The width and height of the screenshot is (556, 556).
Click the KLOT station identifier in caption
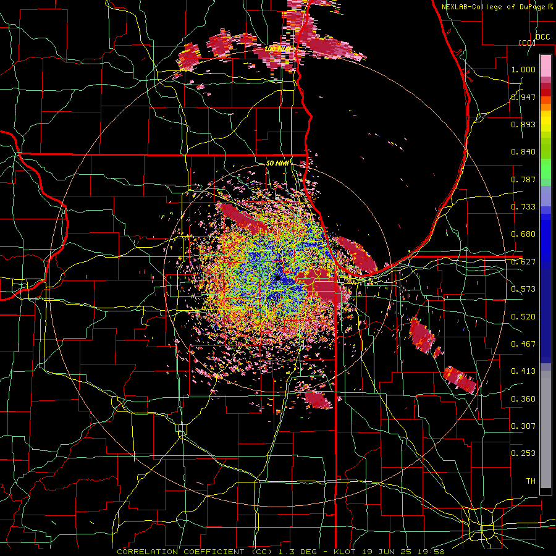click(346, 552)
